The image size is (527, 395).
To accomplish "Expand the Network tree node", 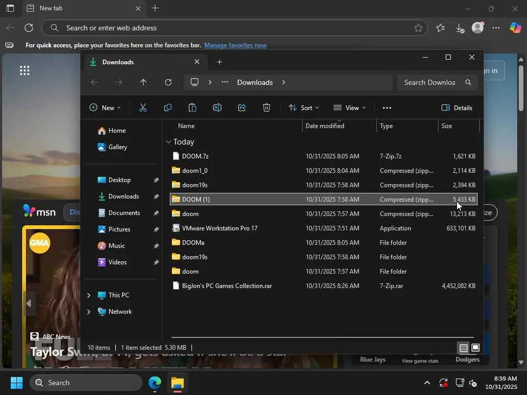I will point(89,312).
